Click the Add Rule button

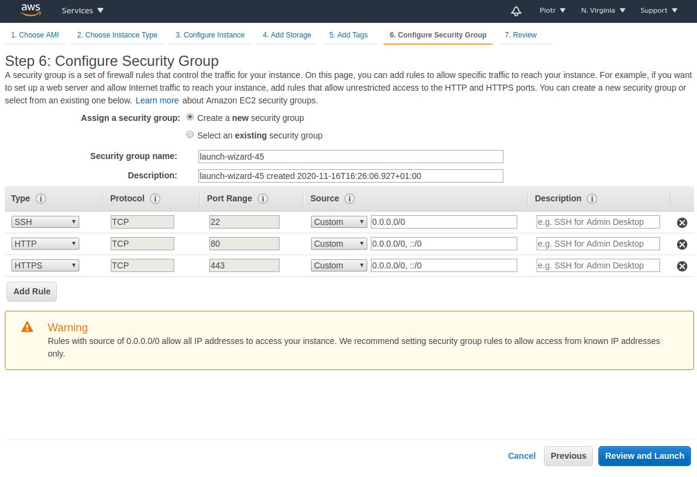[x=31, y=291]
